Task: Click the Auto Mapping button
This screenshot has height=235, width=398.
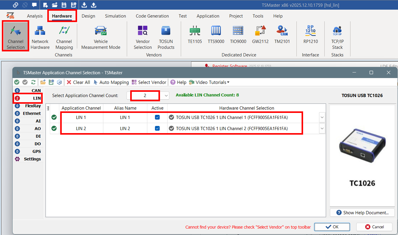Action: tap(111, 82)
